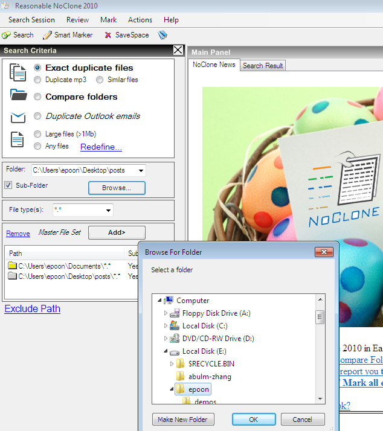Expand DVD/CD-RW Drive (D:) node

(x=166, y=338)
